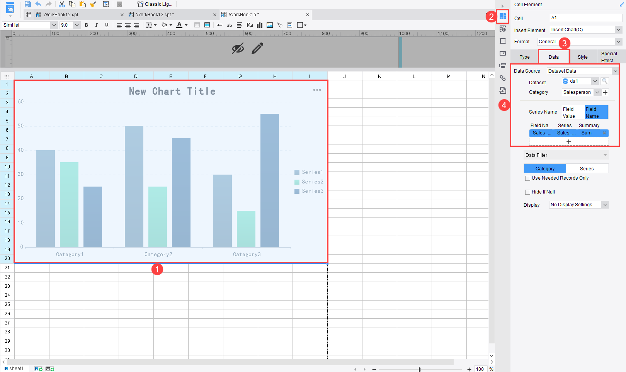This screenshot has width=626, height=372.
Task: Adjust the zoom slider in status bar
Action: pos(420,369)
